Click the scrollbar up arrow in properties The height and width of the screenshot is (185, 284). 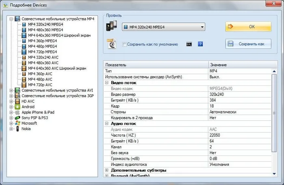[x=274, y=71]
